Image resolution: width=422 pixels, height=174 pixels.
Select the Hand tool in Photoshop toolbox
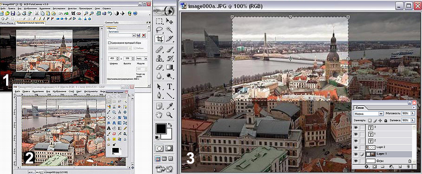[159, 115]
